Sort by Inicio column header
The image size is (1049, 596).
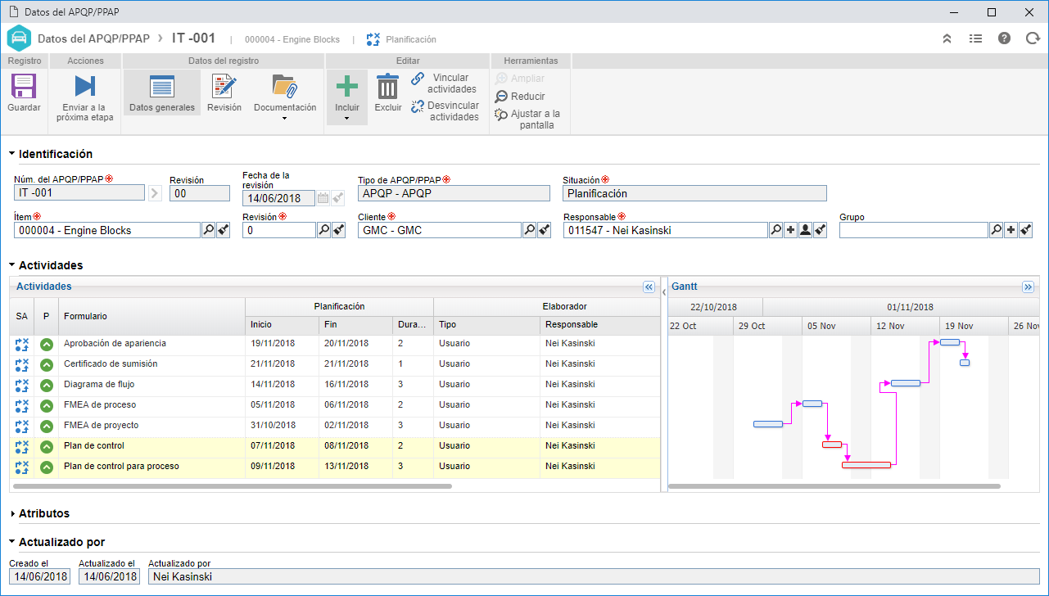point(282,325)
